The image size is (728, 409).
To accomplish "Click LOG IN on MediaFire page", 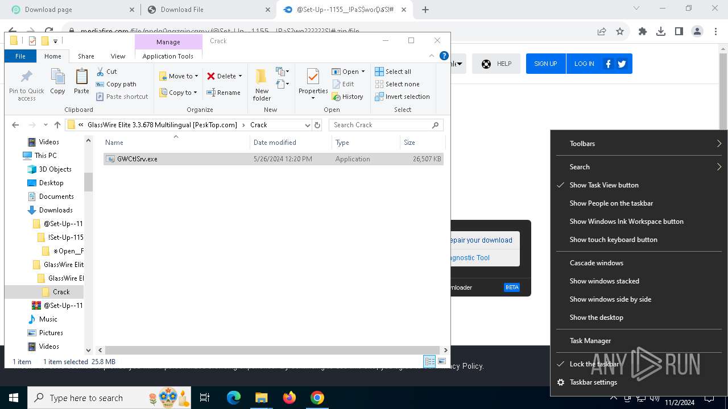I will (584, 64).
